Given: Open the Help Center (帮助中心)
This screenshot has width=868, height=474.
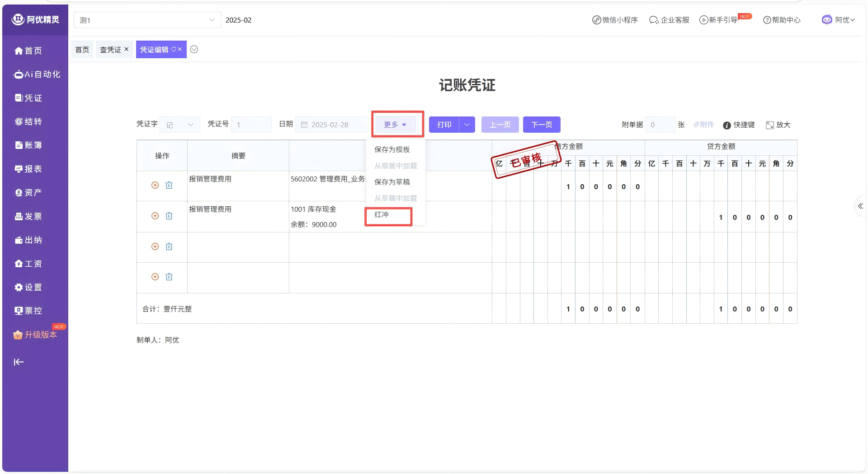Looking at the screenshot, I should click(782, 20).
